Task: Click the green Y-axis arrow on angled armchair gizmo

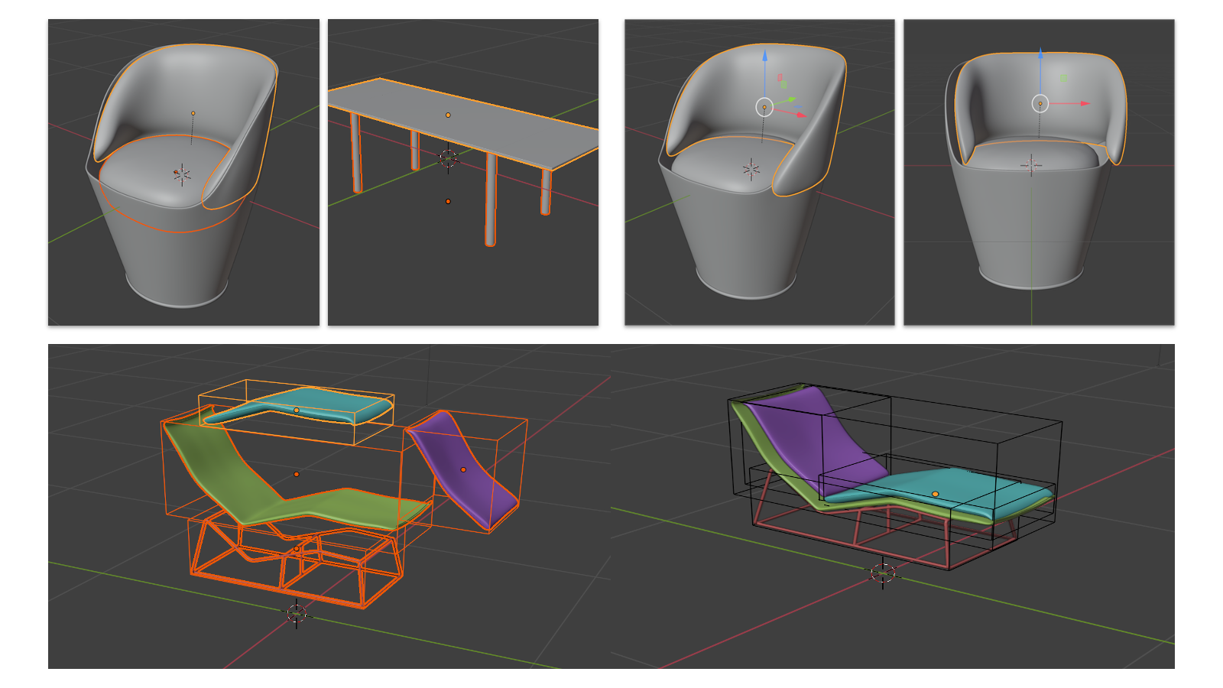Action: 784,101
